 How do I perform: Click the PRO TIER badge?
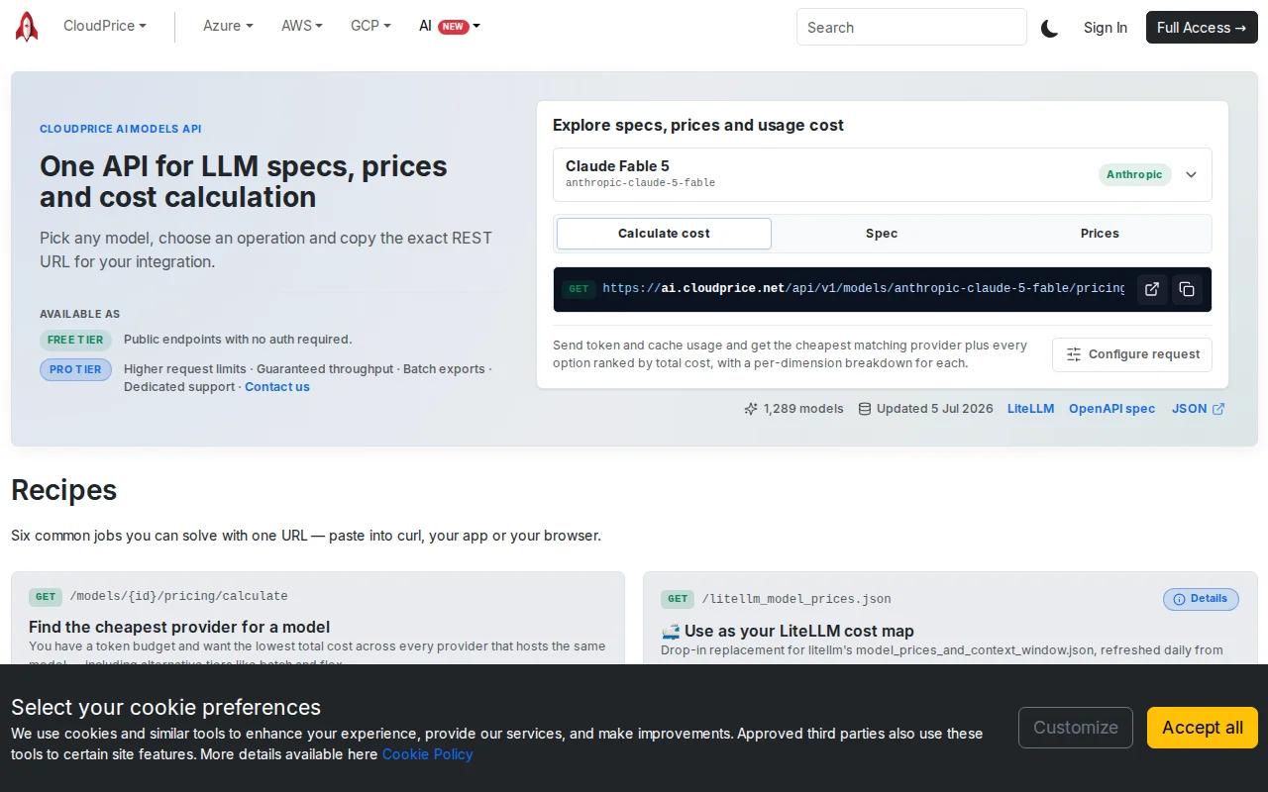click(x=75, y=369)
